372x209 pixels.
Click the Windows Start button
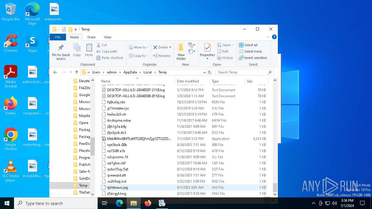(x=7, y=203)
